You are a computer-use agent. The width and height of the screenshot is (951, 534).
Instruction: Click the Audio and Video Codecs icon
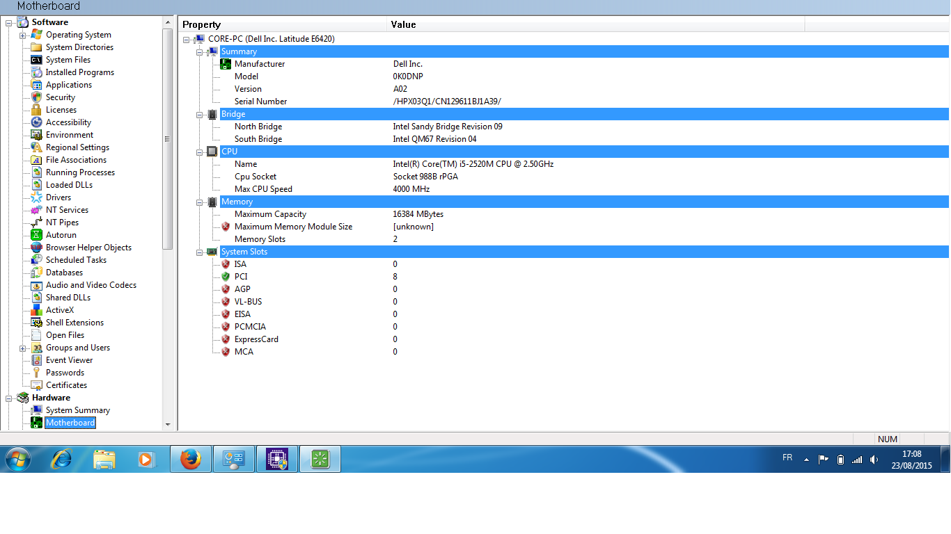(36, 285)
